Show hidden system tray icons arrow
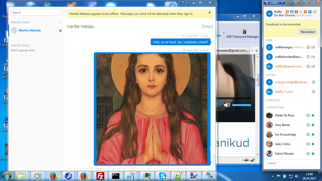The height and width of the screenshot is (181, 322). click(272, 176)
